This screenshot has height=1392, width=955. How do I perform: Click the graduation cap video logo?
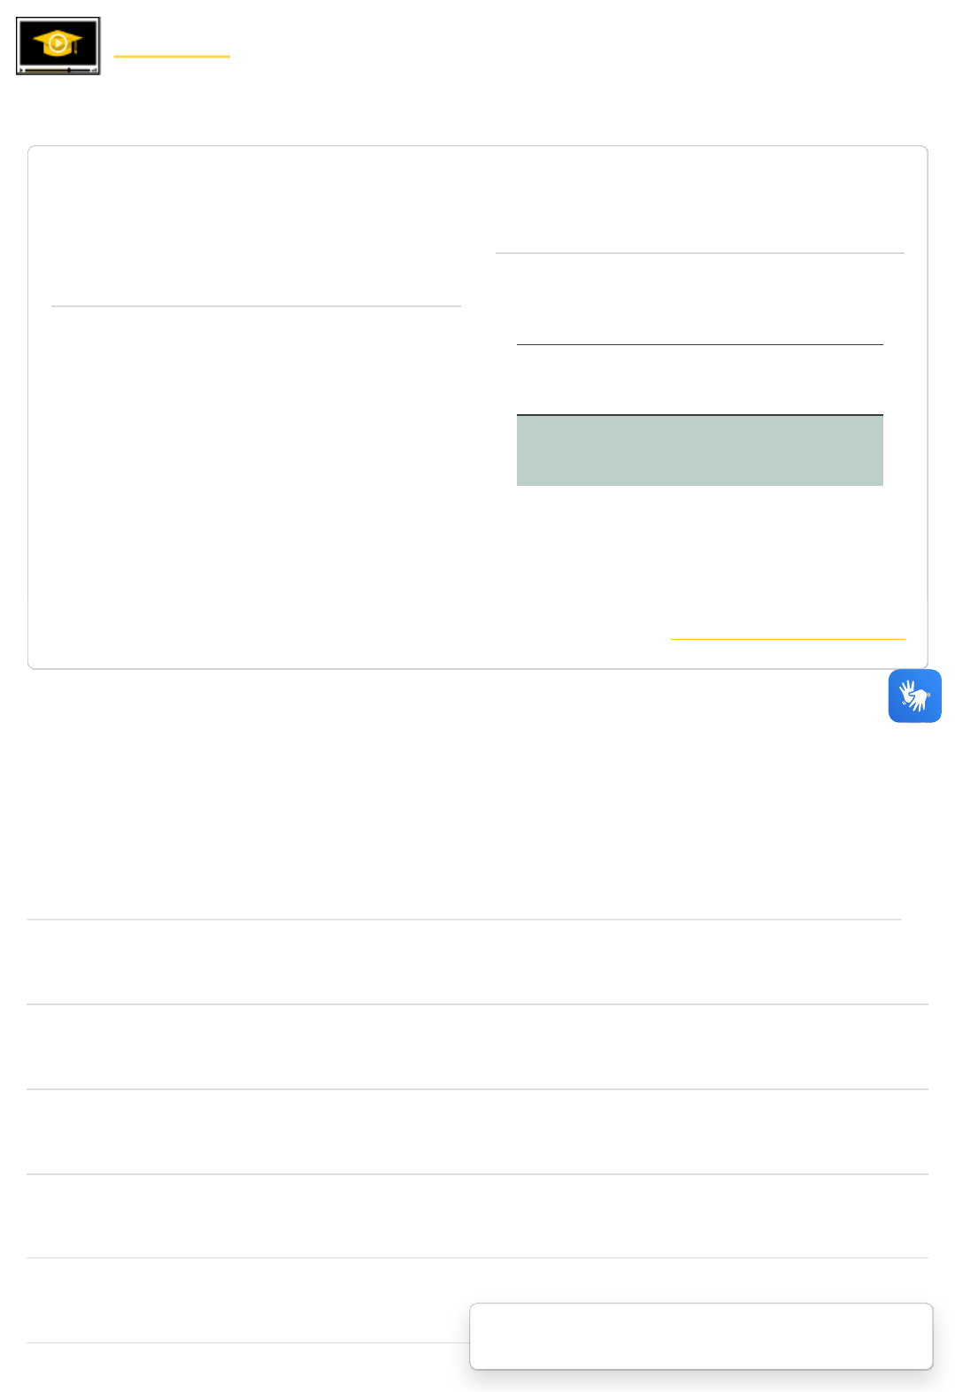pos(58,45)
